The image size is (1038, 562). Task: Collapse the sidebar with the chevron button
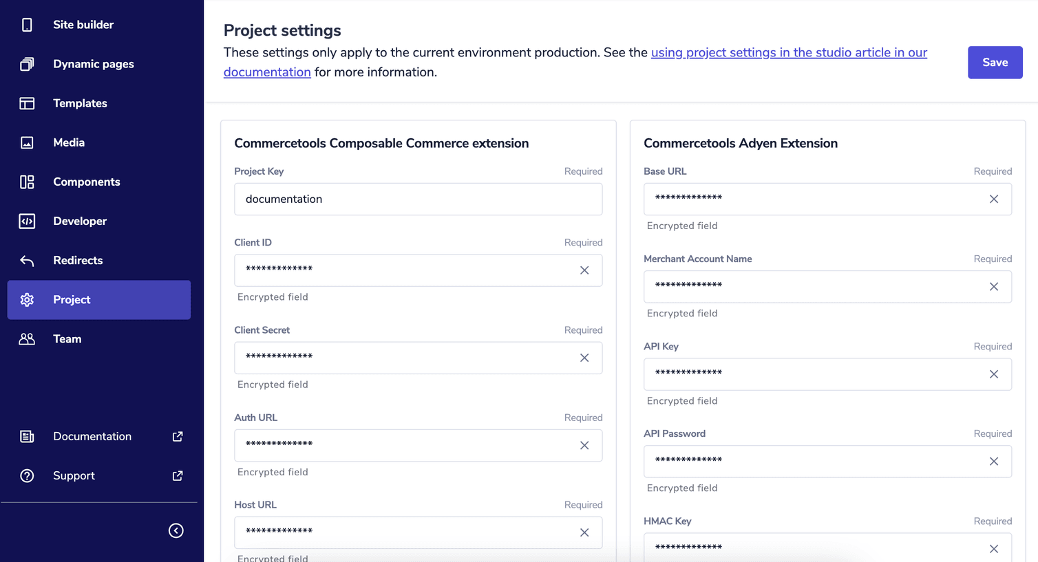[x=176, y=530]
